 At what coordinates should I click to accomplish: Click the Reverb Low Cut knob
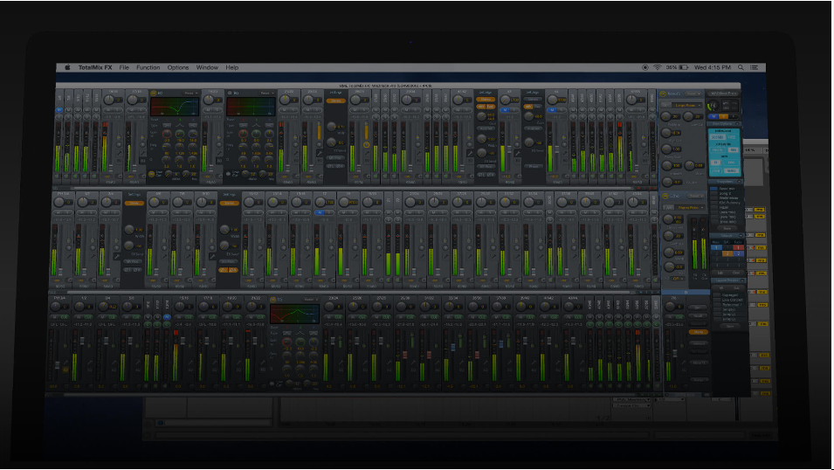tap(688, 116)
